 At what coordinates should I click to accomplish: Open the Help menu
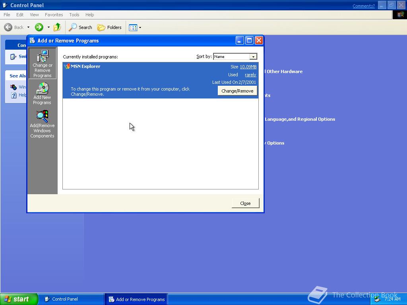point(89,15)
